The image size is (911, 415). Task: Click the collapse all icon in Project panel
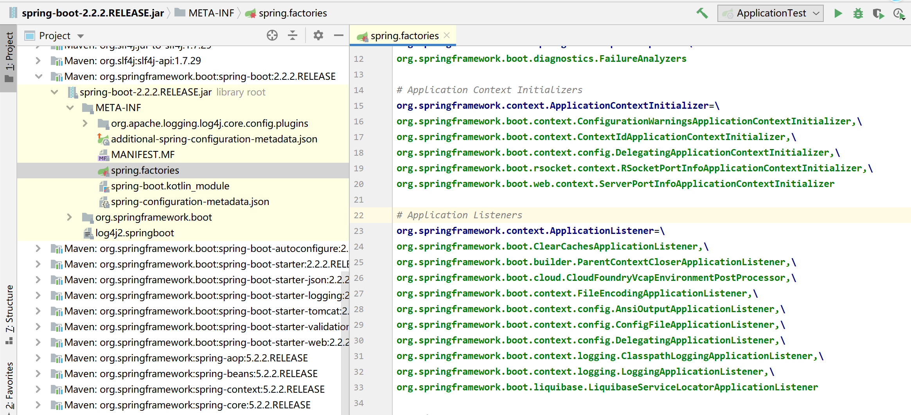coord(293,36)
